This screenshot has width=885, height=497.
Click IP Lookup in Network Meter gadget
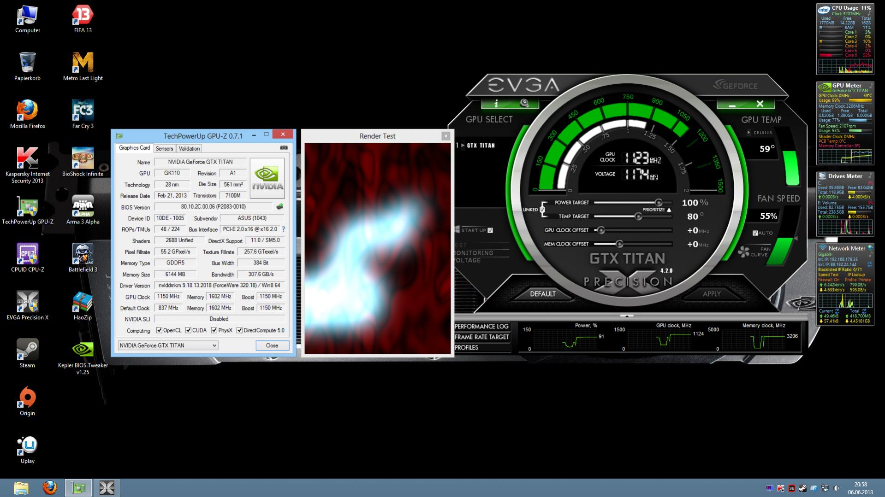(x=856, y=275)
